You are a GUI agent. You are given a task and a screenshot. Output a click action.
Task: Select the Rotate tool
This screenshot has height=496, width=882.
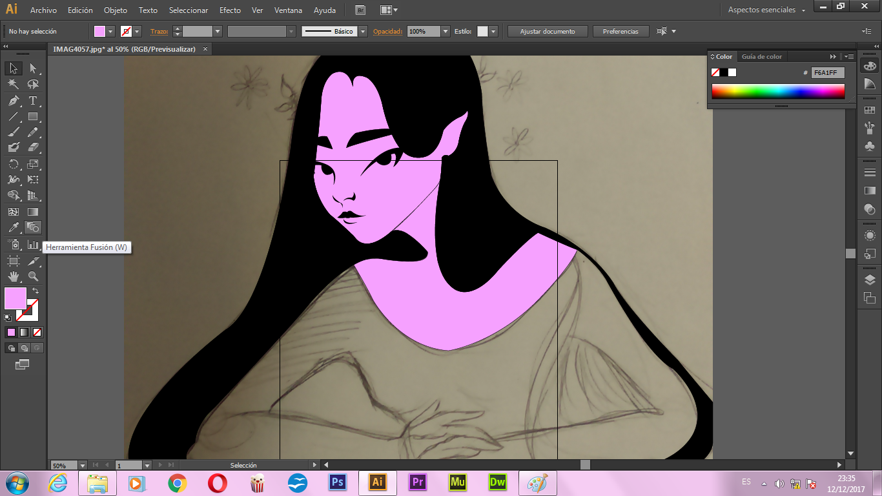click(14, 164)
